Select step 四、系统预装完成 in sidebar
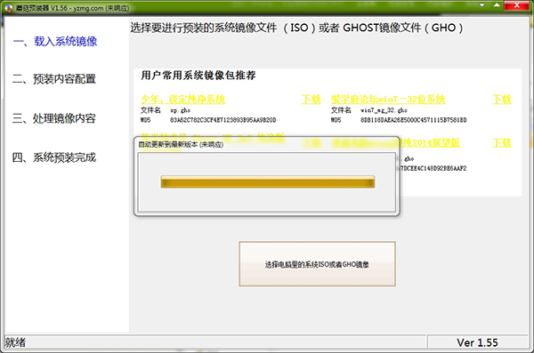 coord(54,157)
